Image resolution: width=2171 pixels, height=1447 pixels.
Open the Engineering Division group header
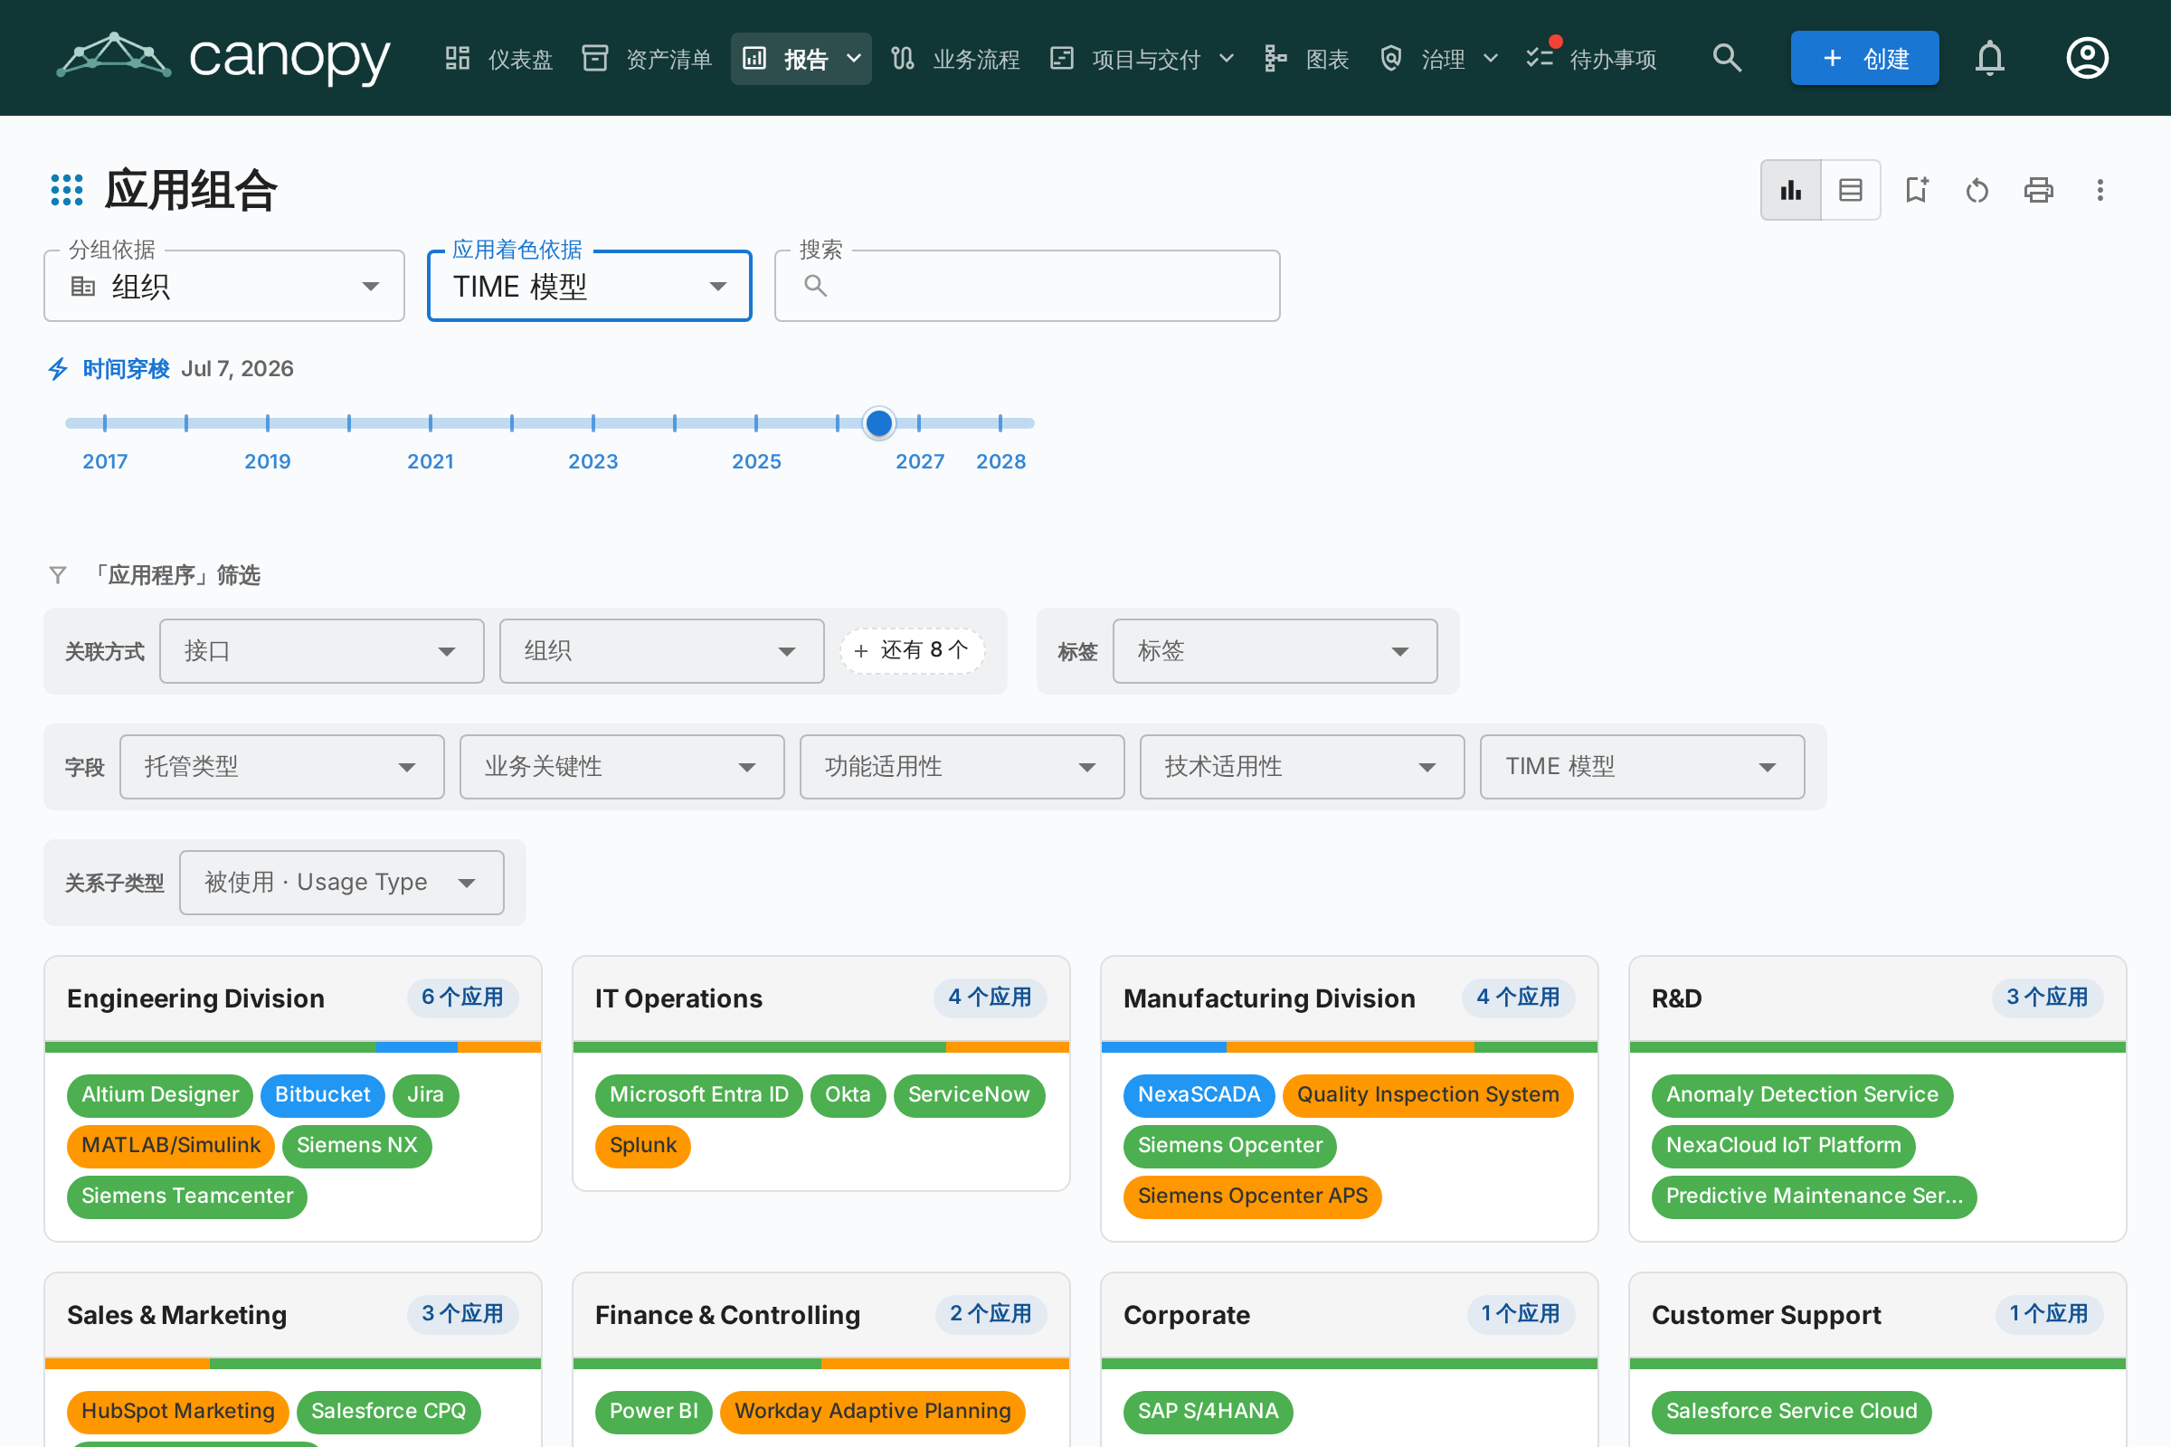pyautogui.click(x=292, y=998)
